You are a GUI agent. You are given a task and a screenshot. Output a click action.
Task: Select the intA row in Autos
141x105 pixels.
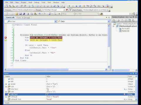pyautogui.click(x=70, y=79)
